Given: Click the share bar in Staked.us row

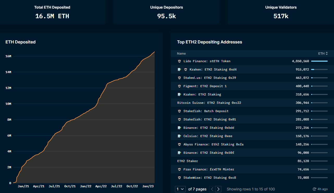Looking at the screenshot, I should tap(319, 78).
